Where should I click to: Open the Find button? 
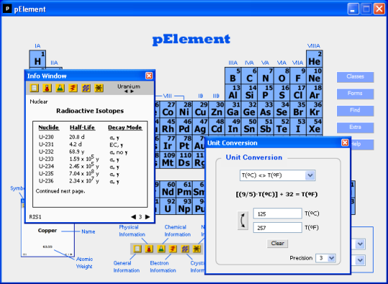click(355, 111)
